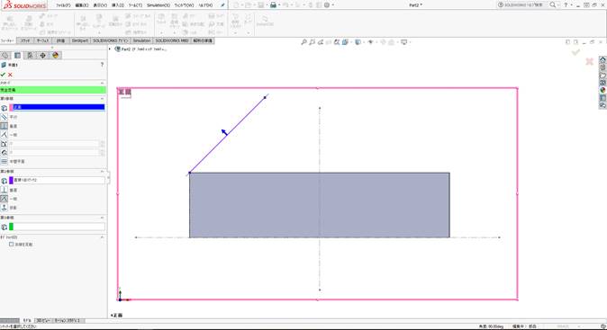
Task: Select the perpendicular constraint icon in first reference
Action: click(x=4, y=126)
